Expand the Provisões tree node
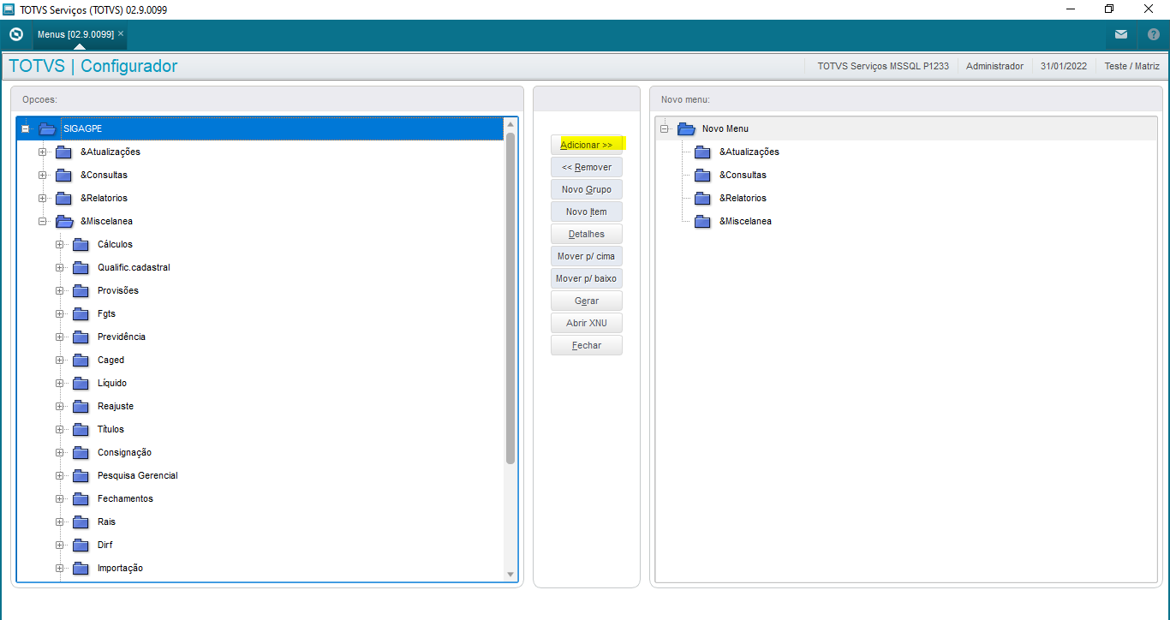The width and height of the screenshot is (1170, 620). (x=60, y=290)
